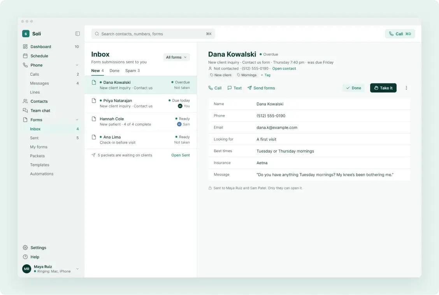Screen dimensions: 439x295
Task: Click the Phone icon in the sidebar
Action: point(25,65)
